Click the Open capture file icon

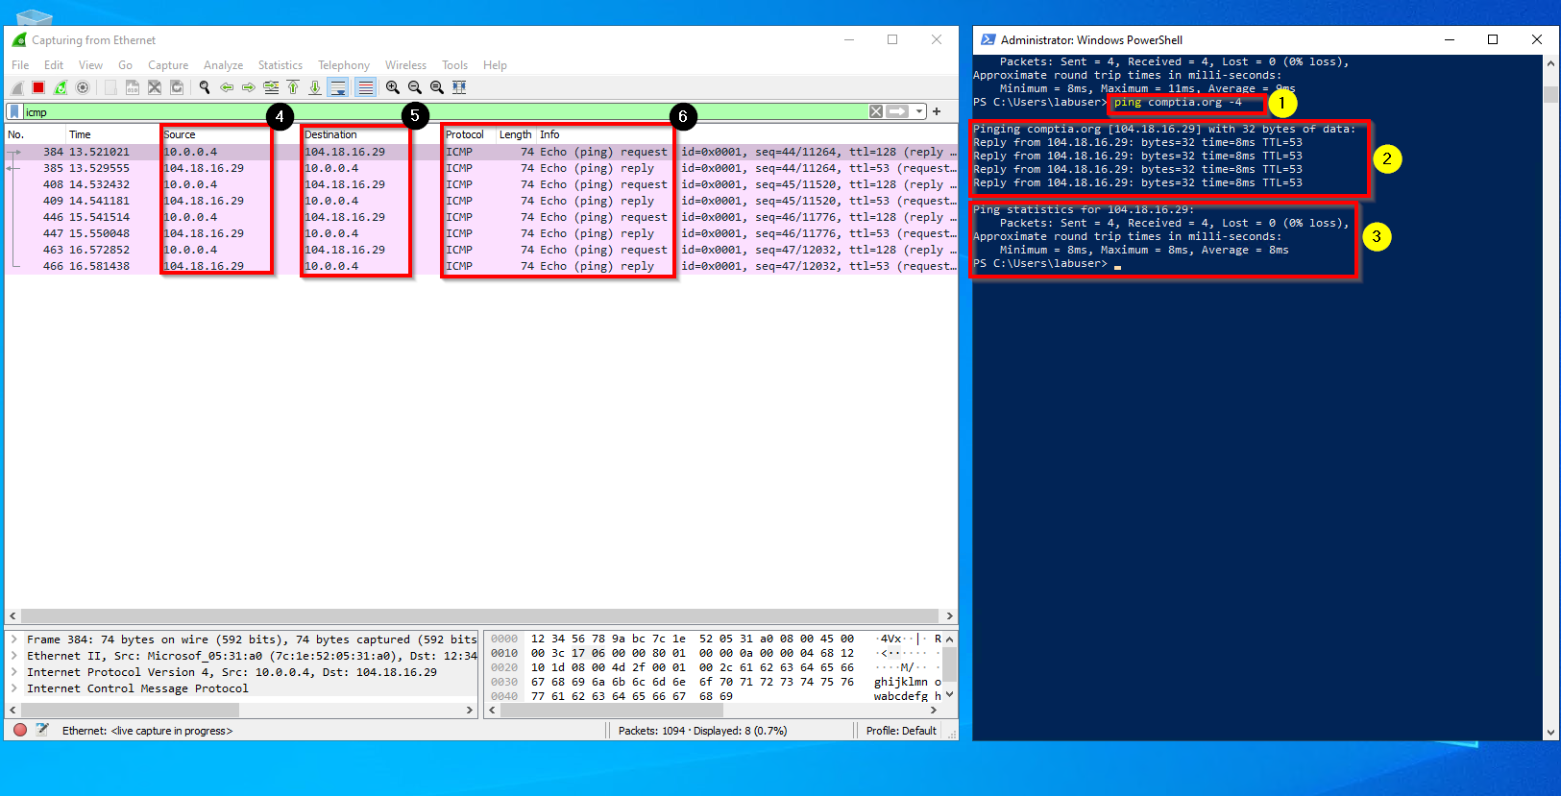pyautogui.click(x=110, y=87)
